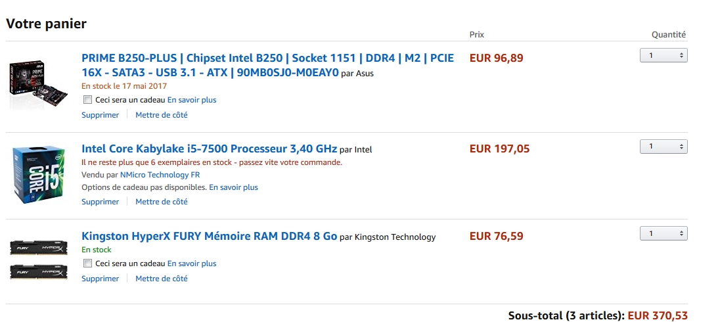Viewport: 720px width, 322px height.
Task: Set aside the Kingston RAM for later
Action: click(162, 279)
